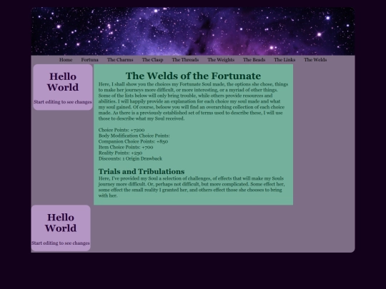Click paragraph starting 'Here, I've provided my Soul'

(x=192, y=187)
